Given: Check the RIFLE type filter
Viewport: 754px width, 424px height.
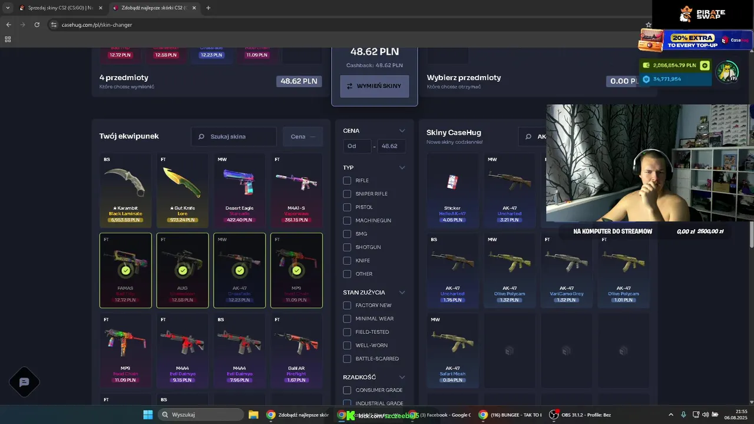Looking at the screenshot, I should tap(347, 180).
